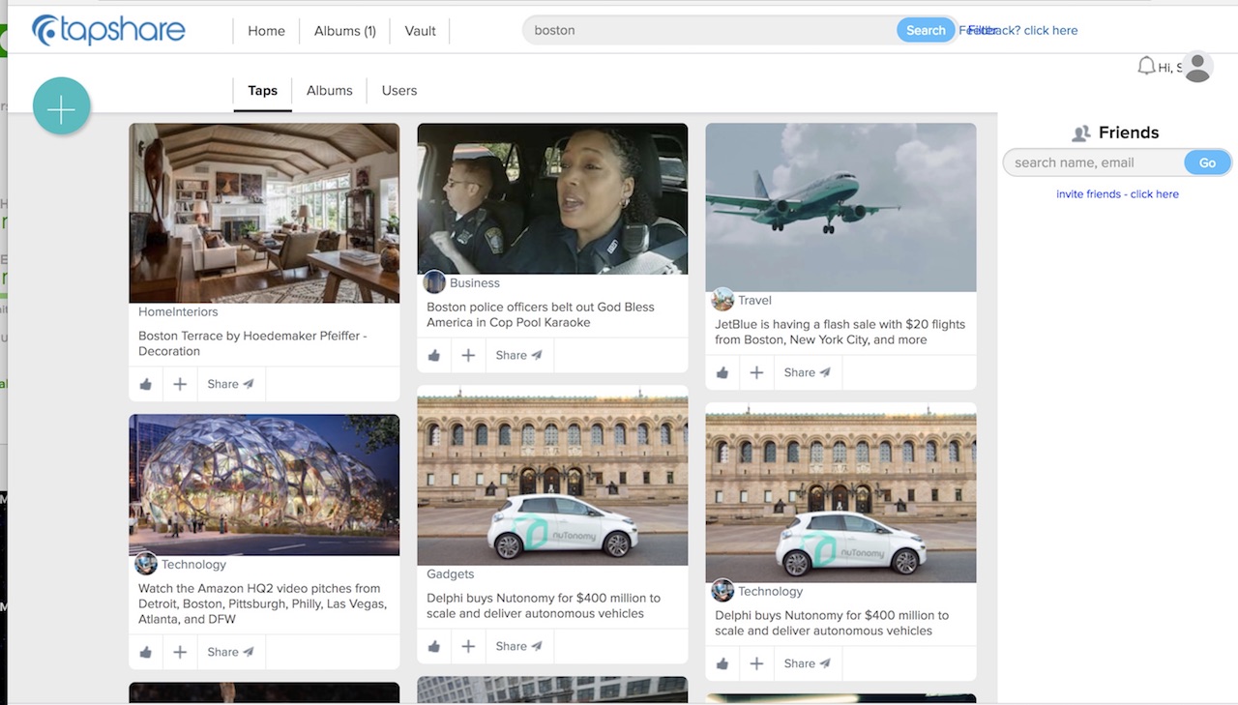Share the Boston police officers karaoke tap
1238x705 pixels.
tap(518, 355)
